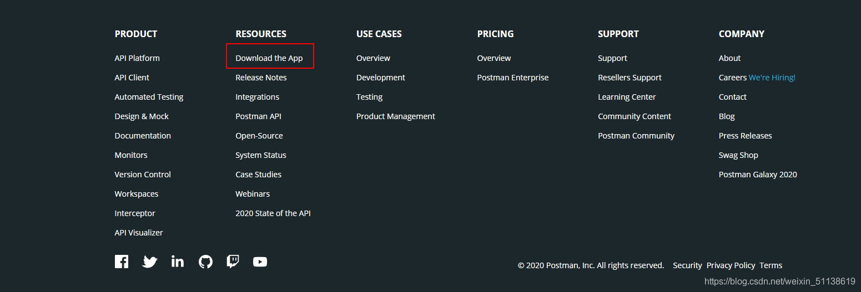The image size is (861, 292).
Task: Open Overview under Pricing
Action: (x=494, y=58)
